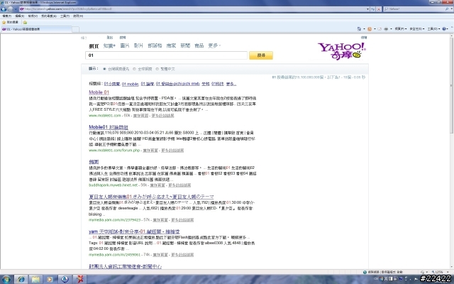
Task: Click the Print icon in command bar
Action: pos(386,29)
